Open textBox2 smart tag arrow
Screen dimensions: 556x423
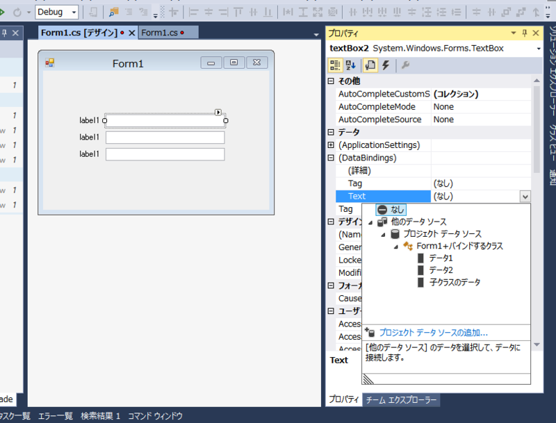218,111
